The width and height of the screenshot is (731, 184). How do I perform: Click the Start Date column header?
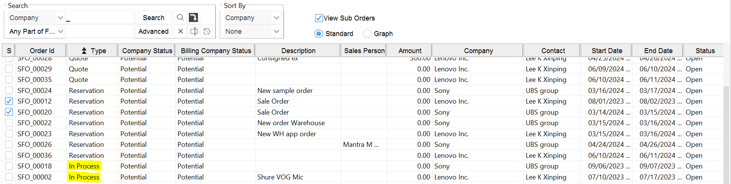pos(607,50)
